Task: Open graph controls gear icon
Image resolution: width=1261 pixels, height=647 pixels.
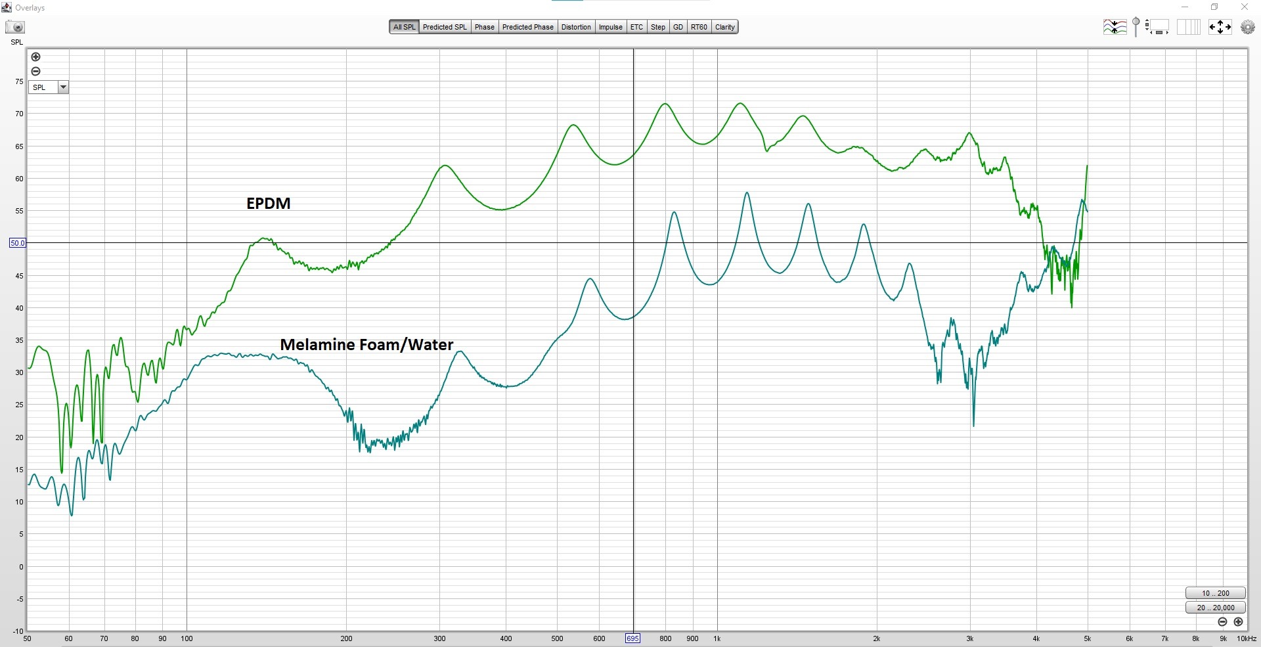Action: click(1248, 27)
